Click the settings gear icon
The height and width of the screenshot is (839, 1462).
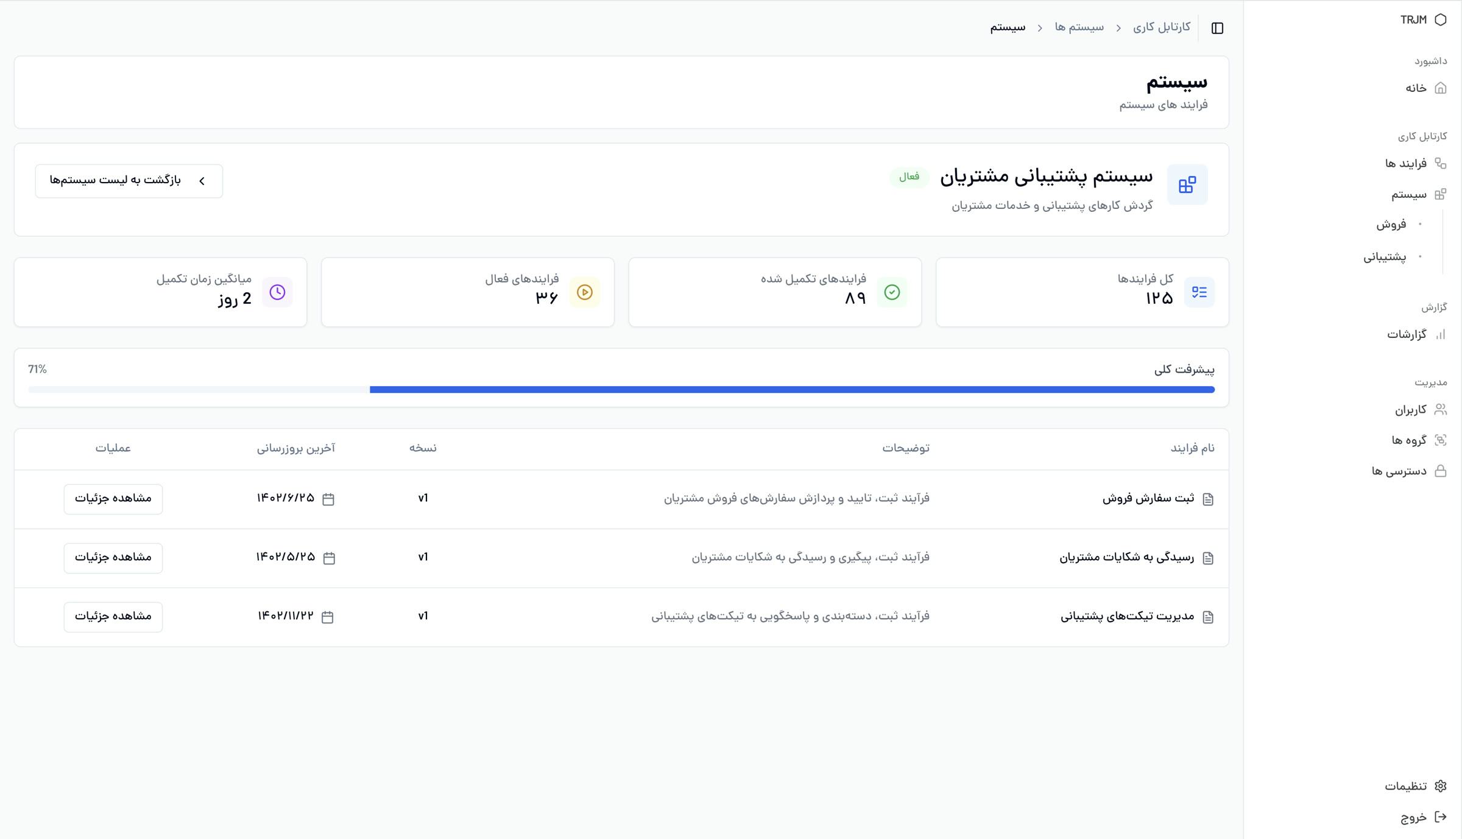(1441, 786)
